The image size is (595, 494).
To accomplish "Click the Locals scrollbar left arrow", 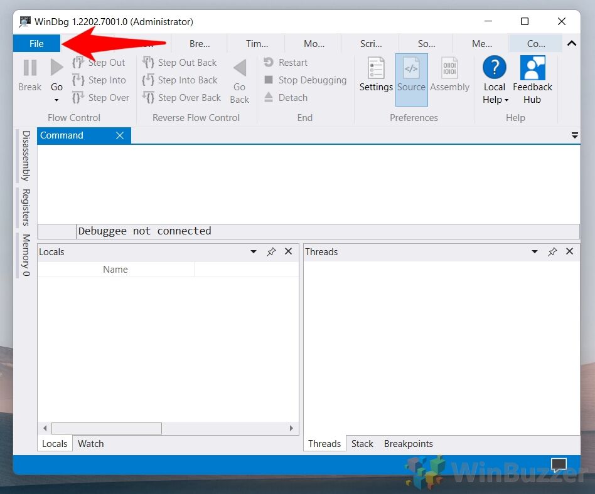I will coord(45,428).
